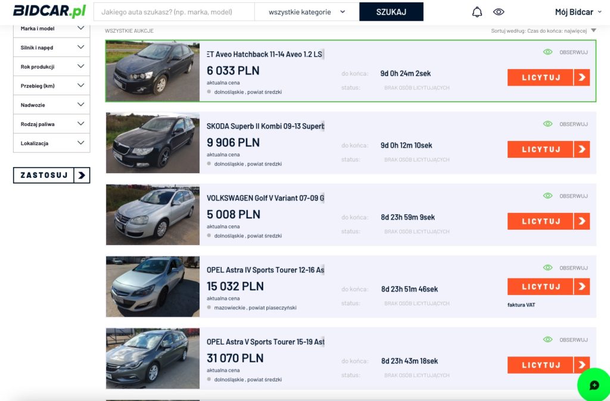
Task: Click the '31 070 PLN' price
Action: pos(235,358)
